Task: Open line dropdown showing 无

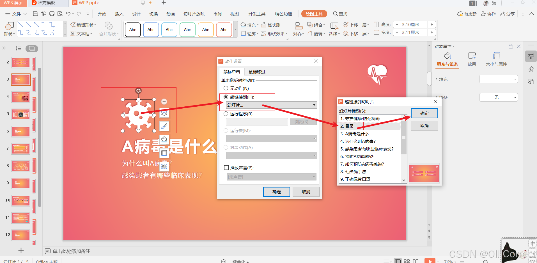Action: tap(499, 97)
